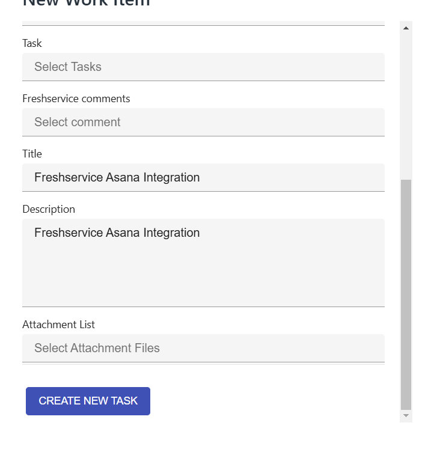This screenshot has height=470, width=434.
Task: Click into the Title input field
Action: [x=203, y=177]
